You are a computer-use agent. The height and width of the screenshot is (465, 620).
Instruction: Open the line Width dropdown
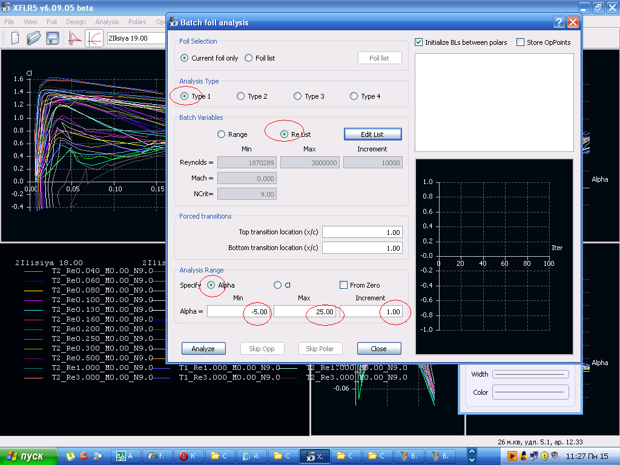coord(530,374)
